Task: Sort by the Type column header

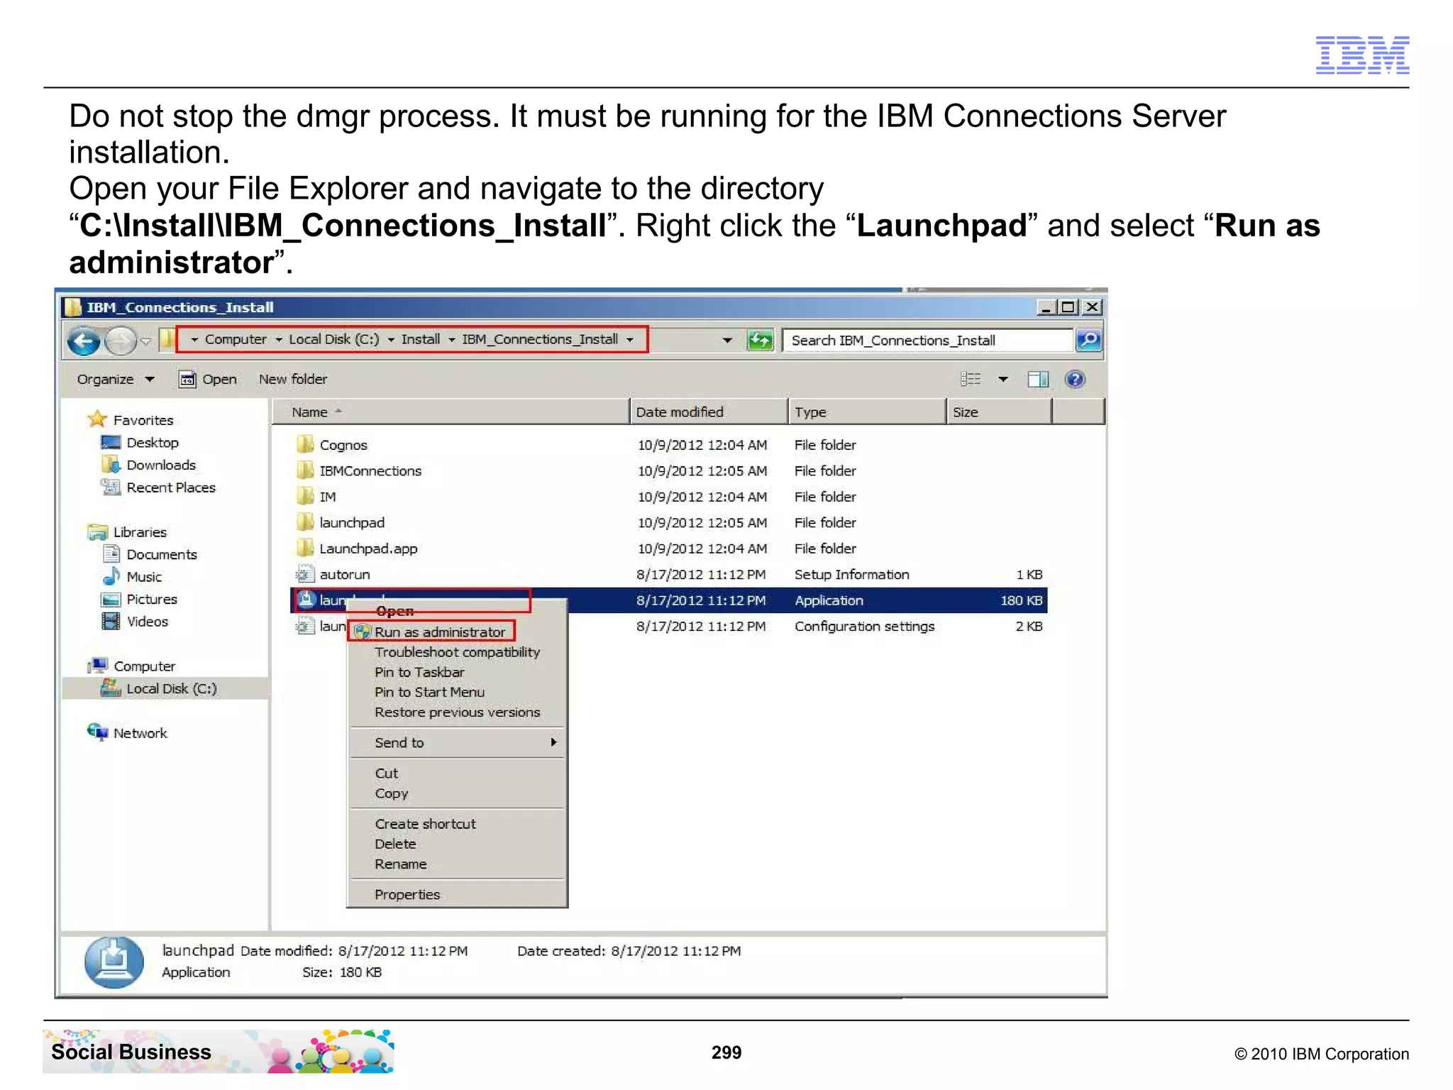Action: [x=867, y=412]
